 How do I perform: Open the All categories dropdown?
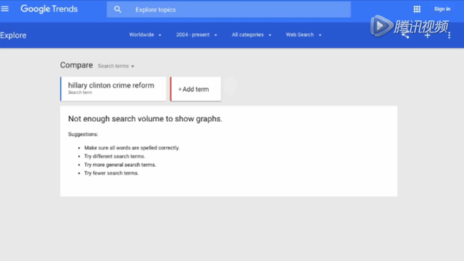pos(252,35)
